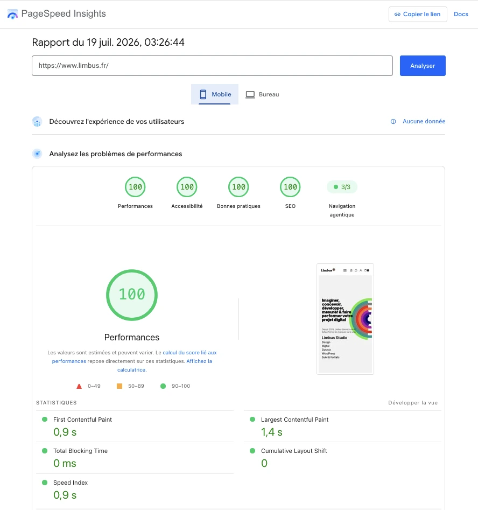Click the Analyser button
478x510 pixels.
(423, 66)
